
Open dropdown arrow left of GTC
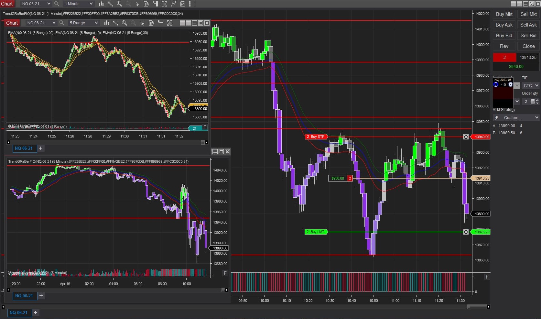click(x=517, y=85)
